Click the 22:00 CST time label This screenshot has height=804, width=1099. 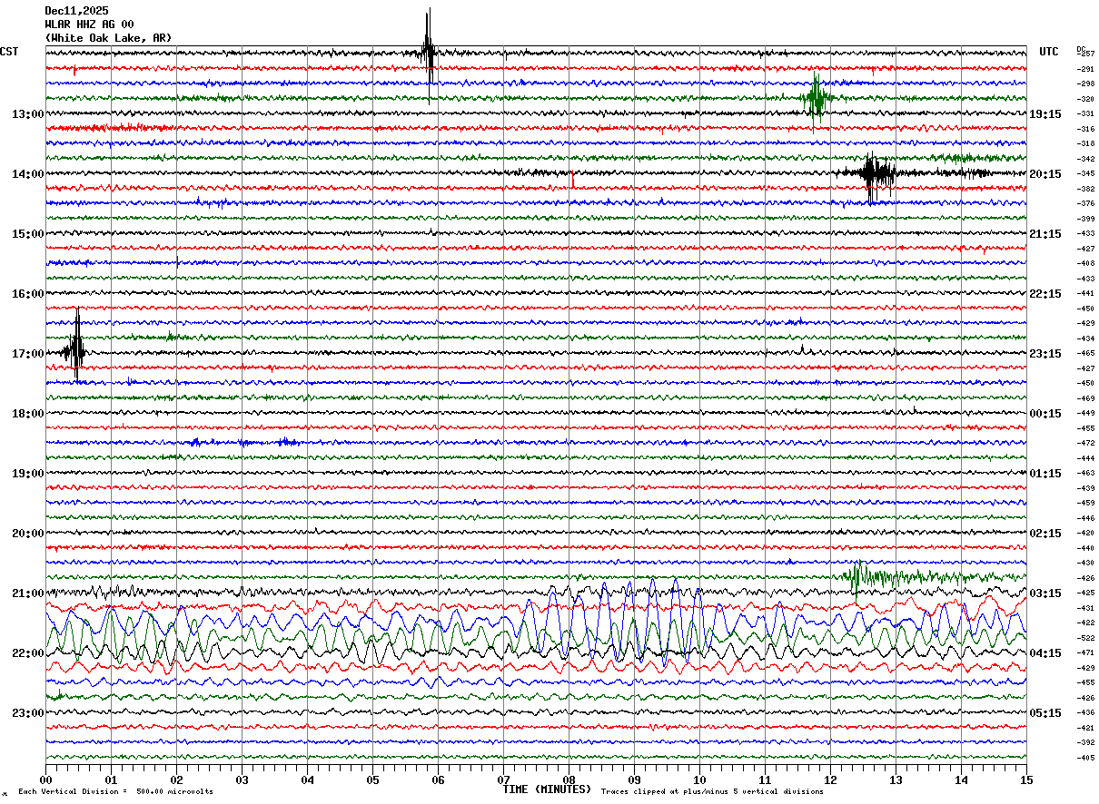27,653
